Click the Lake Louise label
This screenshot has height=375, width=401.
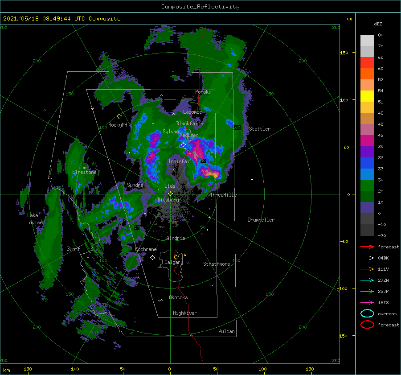tap(34, 219)
